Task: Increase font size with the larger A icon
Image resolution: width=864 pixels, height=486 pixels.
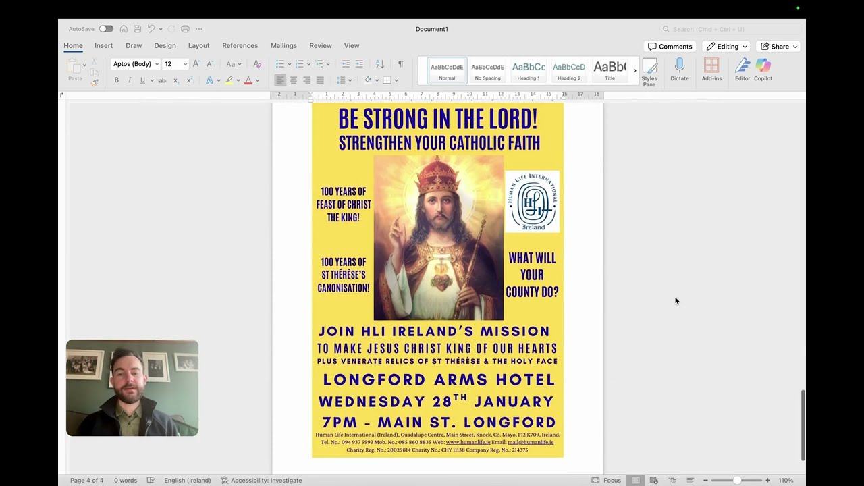Action: [x=196, y=64]
